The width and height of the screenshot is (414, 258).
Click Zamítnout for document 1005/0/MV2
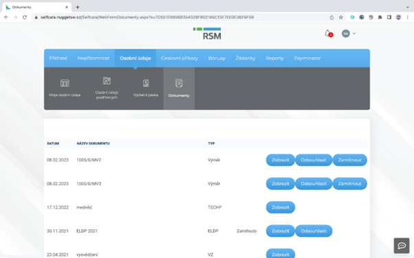[x=350, y=160]
